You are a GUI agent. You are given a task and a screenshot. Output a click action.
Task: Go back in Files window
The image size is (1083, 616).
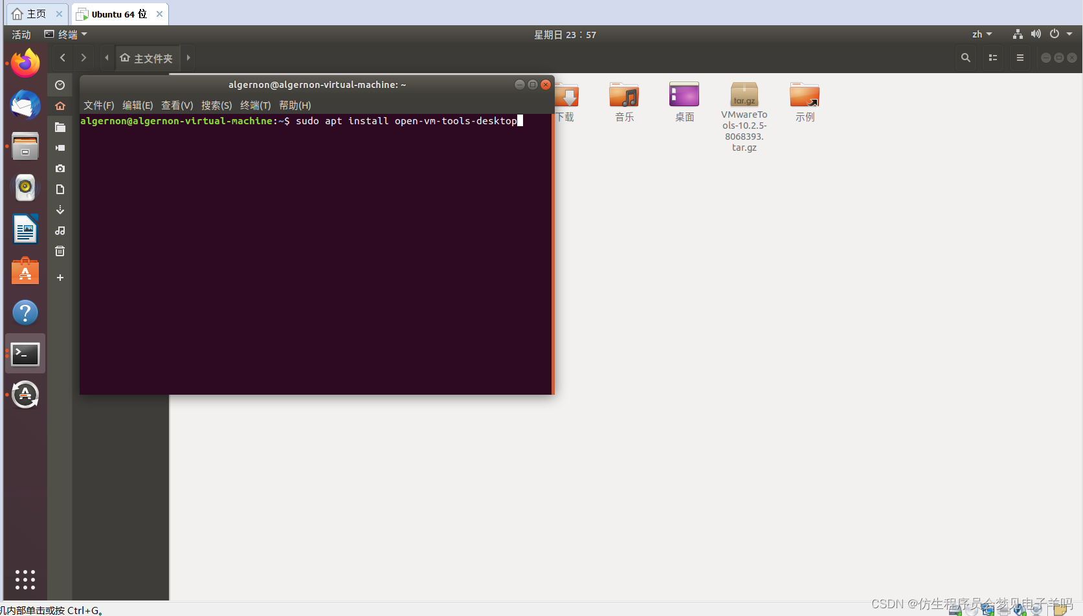pyautogui.click(x=63, y=58)
